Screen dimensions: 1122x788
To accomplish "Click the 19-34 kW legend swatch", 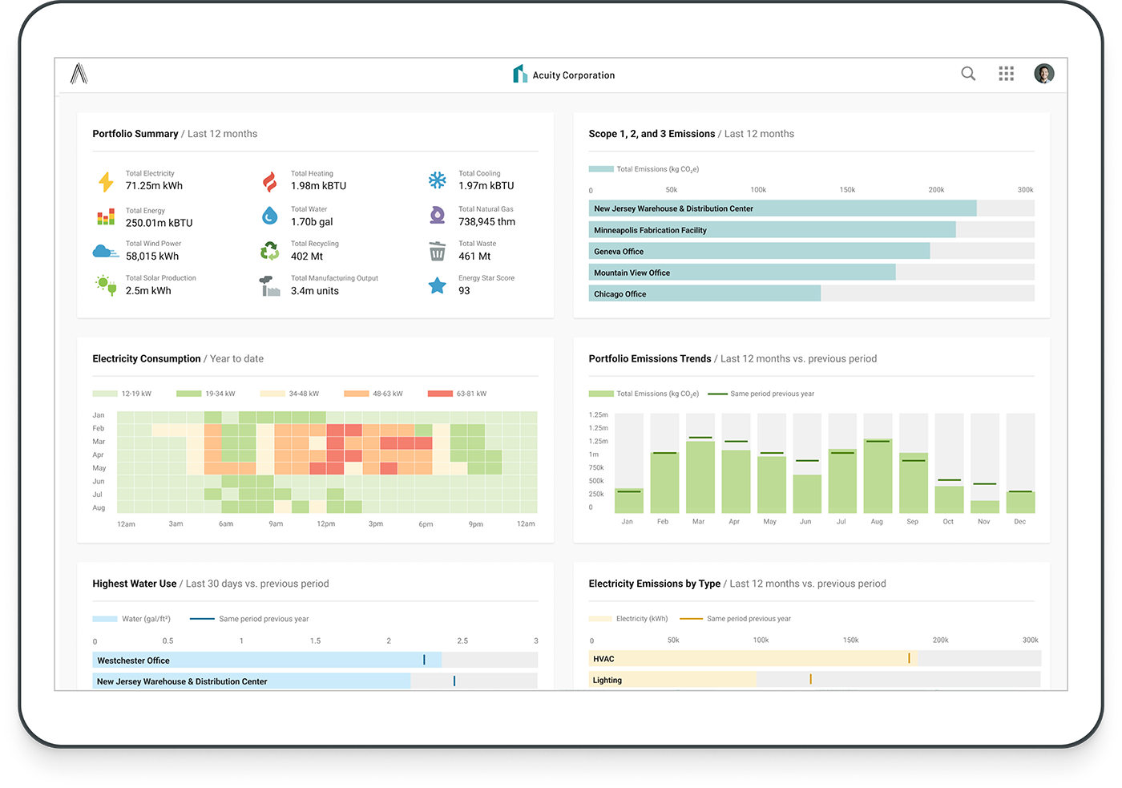I will pyautogui.click(x=189, y=394).
